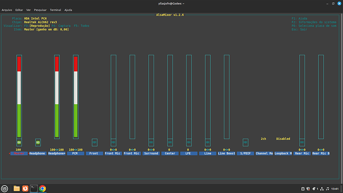
Task: Click the empty Surround volume bar
Action: click(x=151, y=96)
